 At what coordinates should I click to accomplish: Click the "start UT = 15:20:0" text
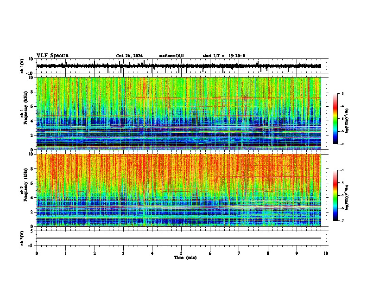tap(224, 56)
